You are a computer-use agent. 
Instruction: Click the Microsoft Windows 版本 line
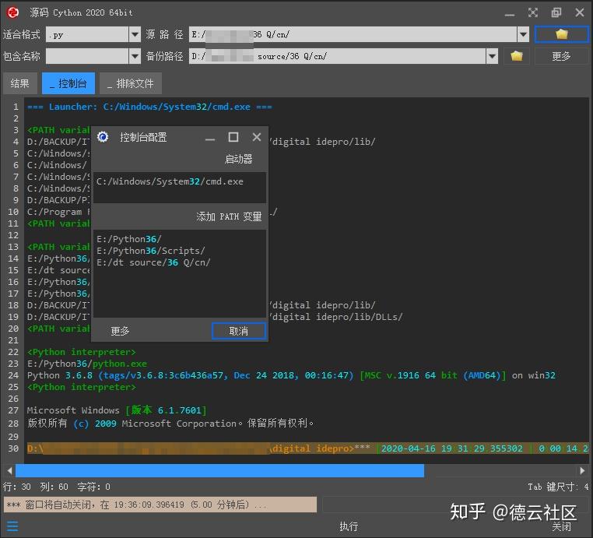pos(117,410)
